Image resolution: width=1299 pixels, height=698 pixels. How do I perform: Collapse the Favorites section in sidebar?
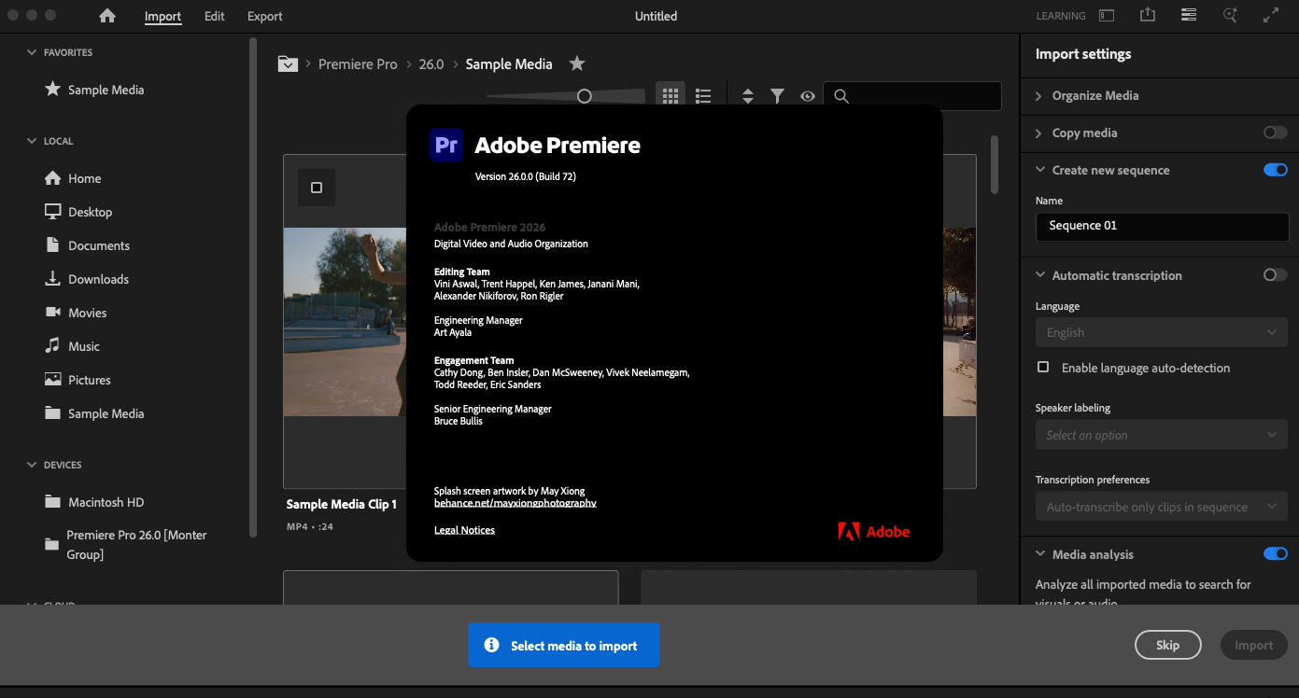(x=32, y=52)
